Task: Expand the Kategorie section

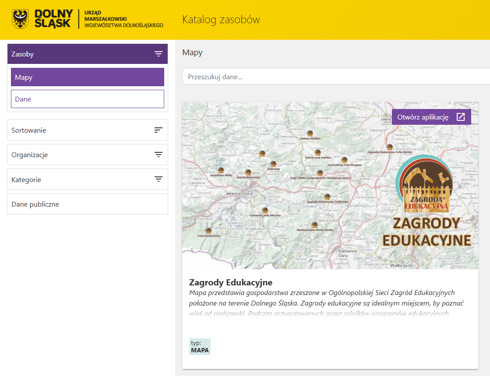Action: point(88,179)
